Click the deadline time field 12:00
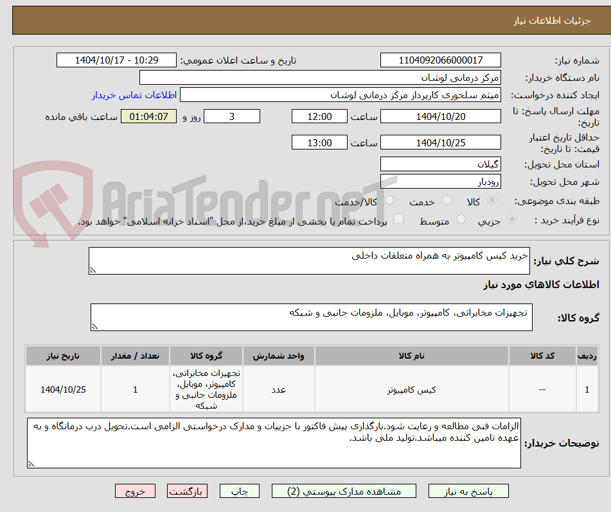 point(319,116)
